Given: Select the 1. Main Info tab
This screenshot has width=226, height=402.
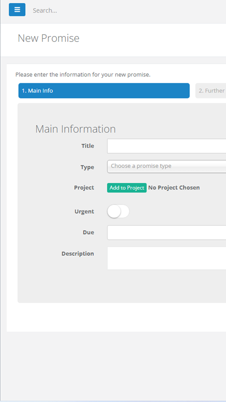Looking at the screenshot, I should pyautogui.click(x=104, y=90).
